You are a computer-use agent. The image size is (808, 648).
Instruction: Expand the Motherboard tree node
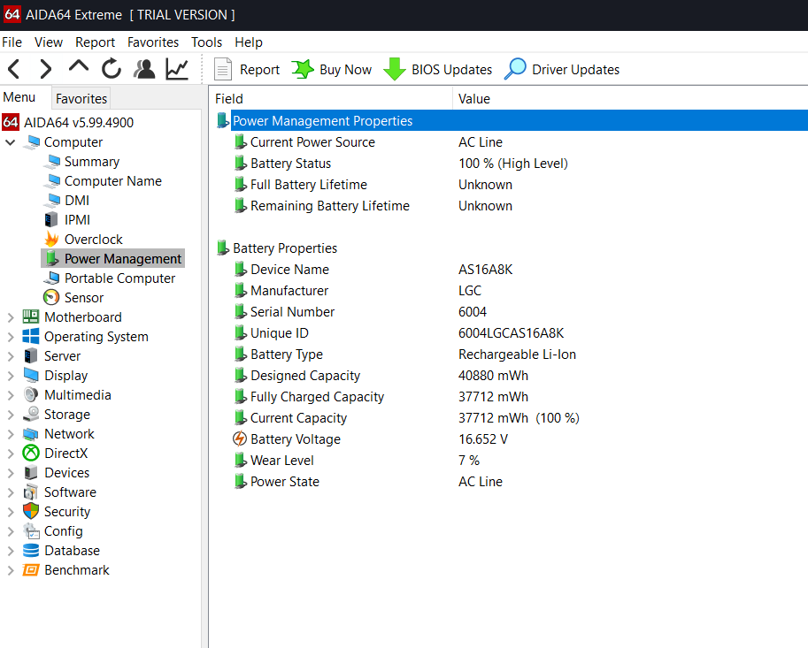[x=11, y=317]
